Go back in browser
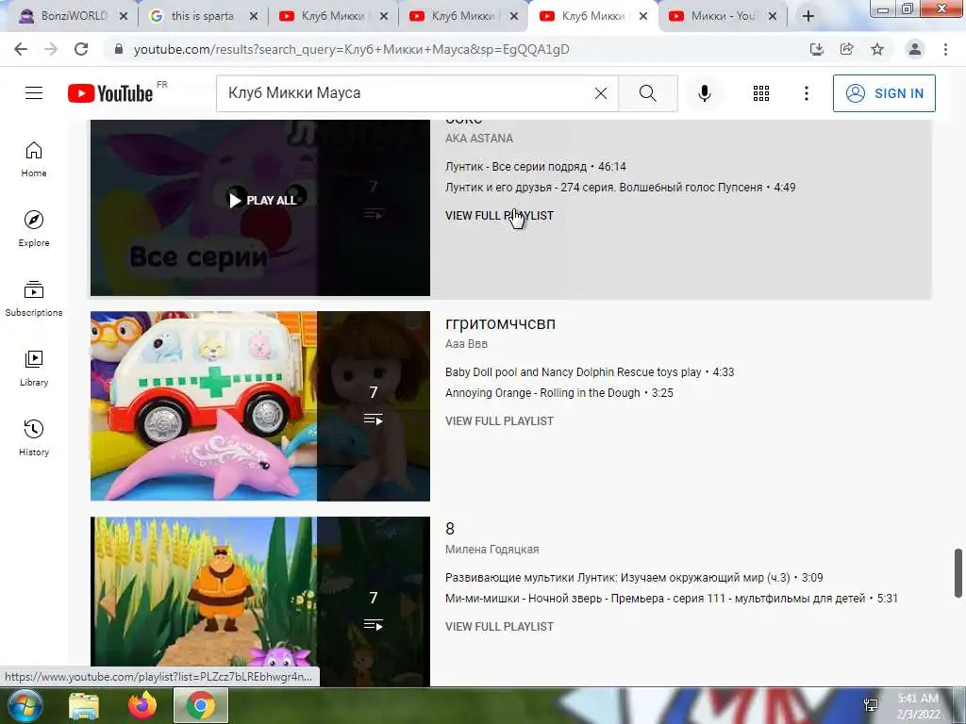Screen dimensions: 966x724 tap(21, 49)
